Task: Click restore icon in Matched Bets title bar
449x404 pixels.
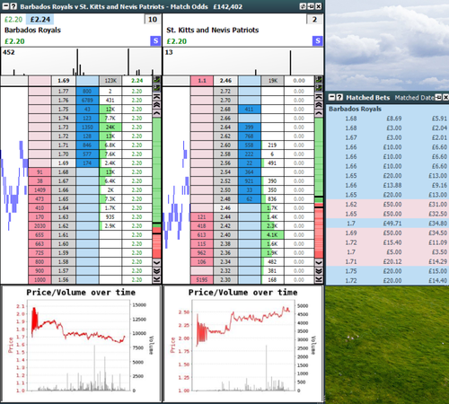Action: (x=438, y=97)
